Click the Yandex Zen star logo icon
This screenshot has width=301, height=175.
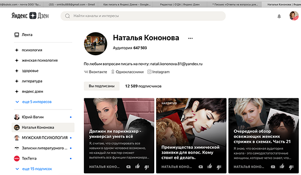[x=33, y=16]
